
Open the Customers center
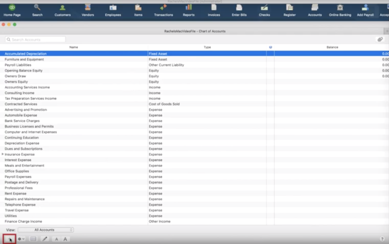coord(63,10)
